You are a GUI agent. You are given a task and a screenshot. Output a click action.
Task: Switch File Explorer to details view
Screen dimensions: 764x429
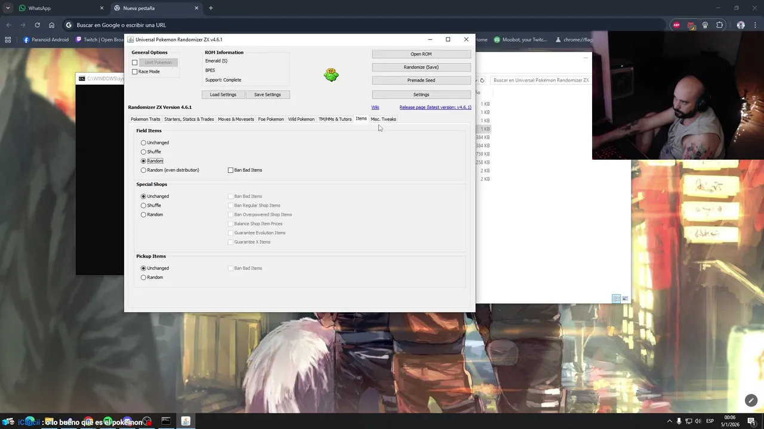pyautogui.click(x=616, y=299)
